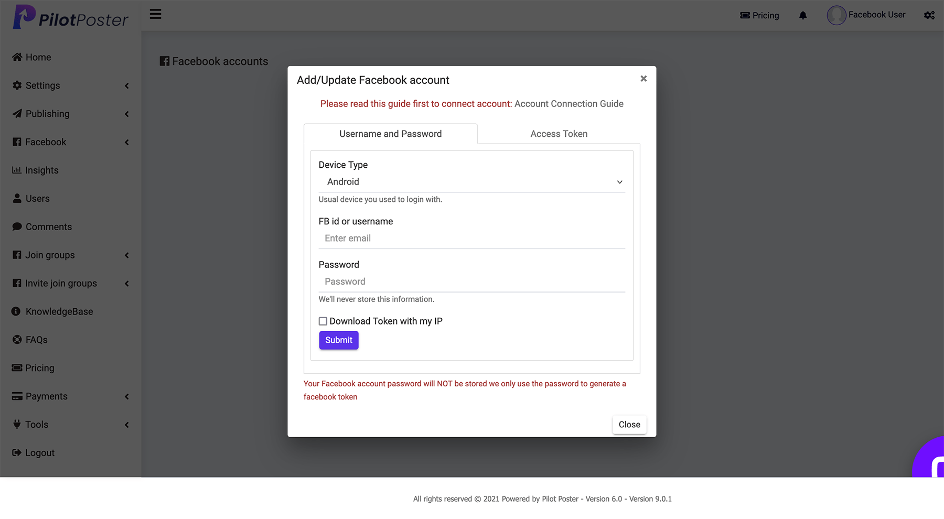Focus the Password input field
Image resolution: width=944 pixels, height=519 pixels.
coord(472,282)
